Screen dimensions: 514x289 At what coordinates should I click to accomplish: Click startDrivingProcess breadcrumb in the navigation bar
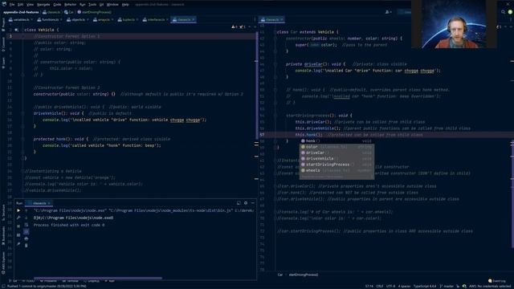click(95, 12)
